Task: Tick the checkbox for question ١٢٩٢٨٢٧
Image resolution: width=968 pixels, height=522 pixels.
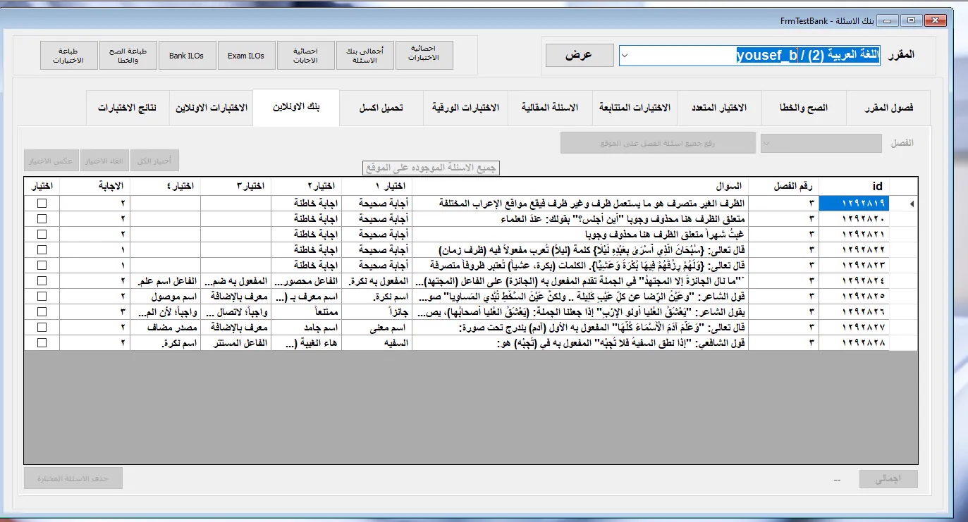Action: [42, 327]
